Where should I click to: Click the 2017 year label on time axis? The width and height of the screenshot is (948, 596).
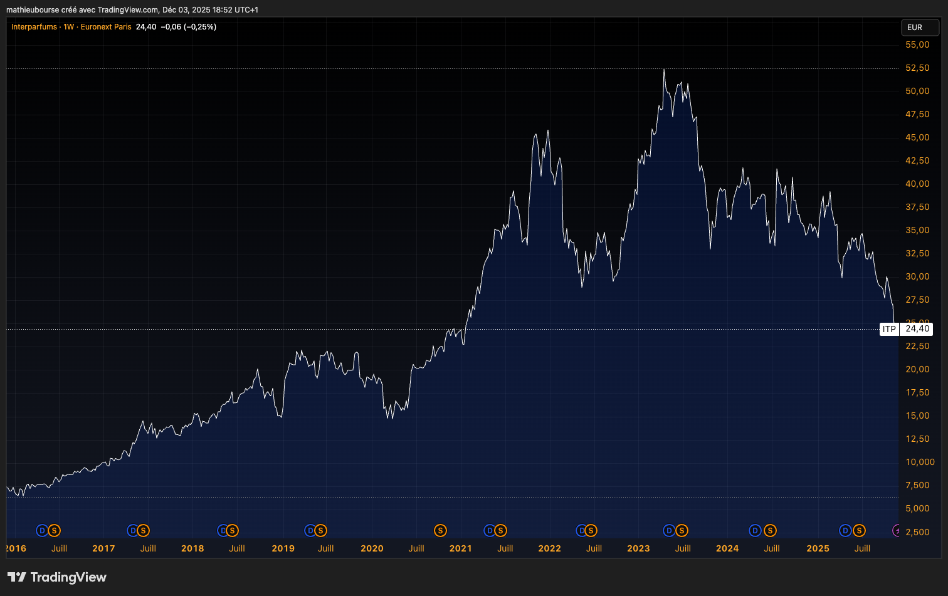coord(103,548)
